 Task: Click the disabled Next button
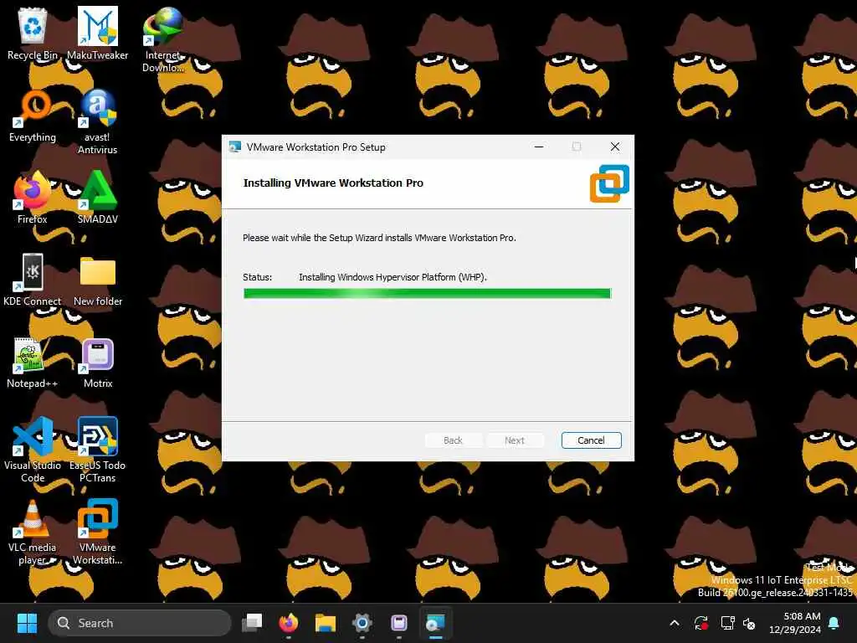coord(515,440)
